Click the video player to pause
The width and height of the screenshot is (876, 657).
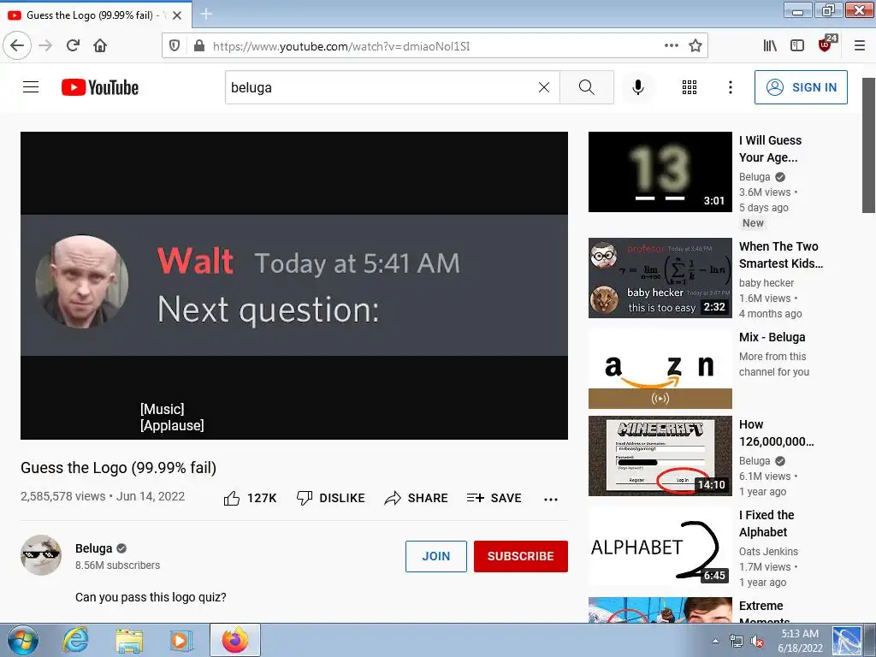(294, 285)
